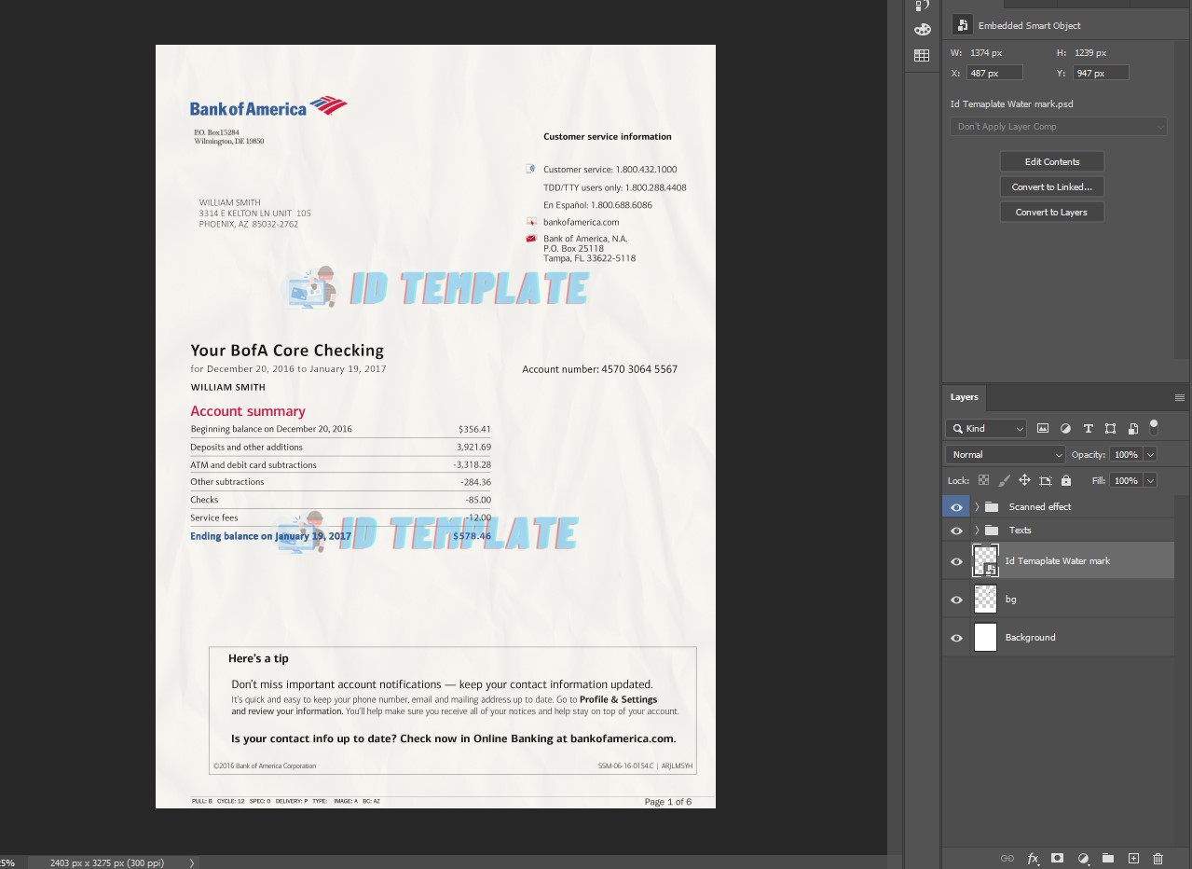Expand the Scanned effect group
This screenshot has height=869, width=1192.
(x=977, y=506)
